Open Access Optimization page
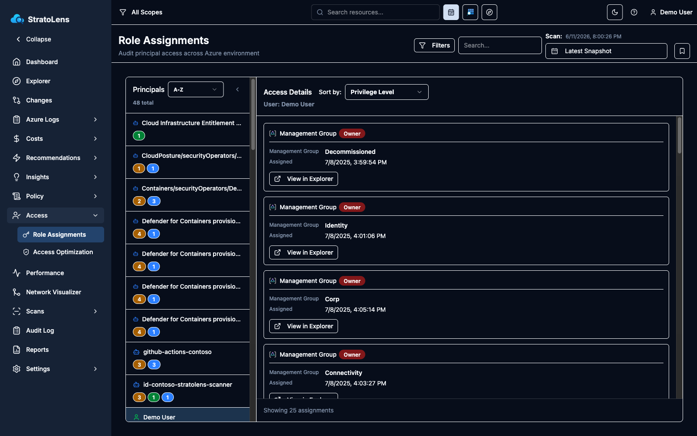Image resolution: width=697 pixels, height=436 pixels. pos(61,252)
